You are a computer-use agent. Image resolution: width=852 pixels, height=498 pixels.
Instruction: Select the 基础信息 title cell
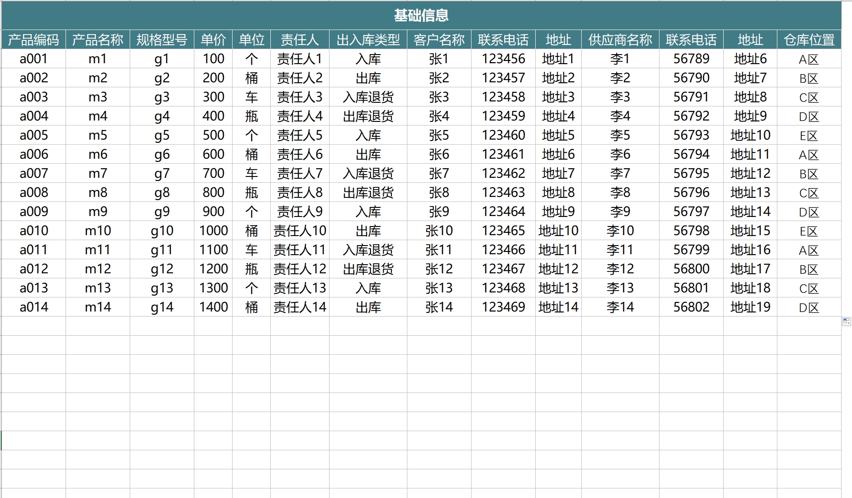tap(421, 15)
